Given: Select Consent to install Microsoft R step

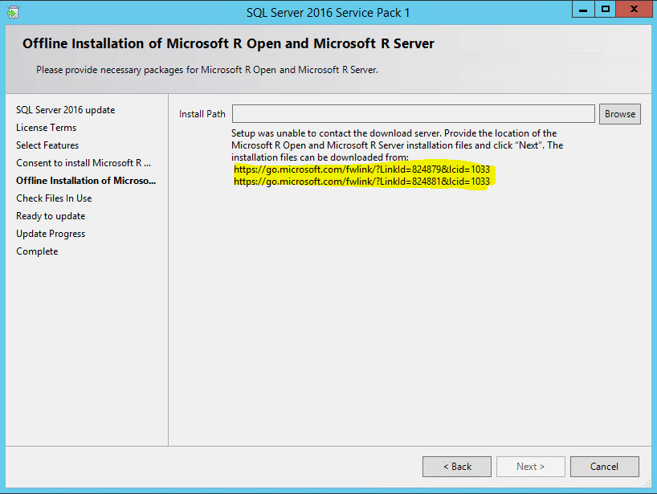Looking at the screenshot, I should [84, 162].
